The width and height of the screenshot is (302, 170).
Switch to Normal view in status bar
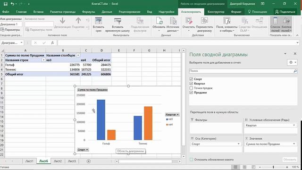(x=235, y=167)
